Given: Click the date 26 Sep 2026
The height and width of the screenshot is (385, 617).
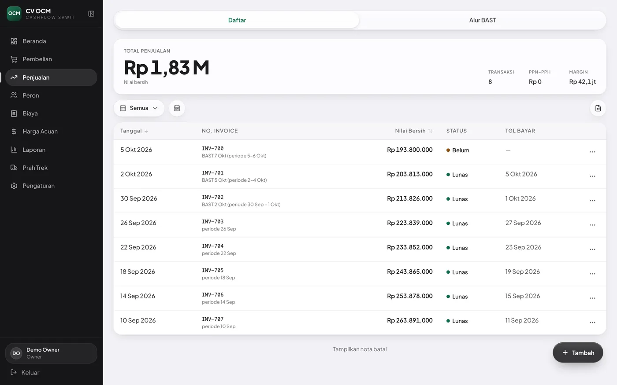Looking at the screenshot, I should point(138,223).
